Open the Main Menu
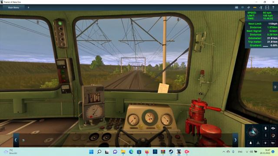Image resolution: width=278 pixels, height=156 pixels. (x=13, y=8)
